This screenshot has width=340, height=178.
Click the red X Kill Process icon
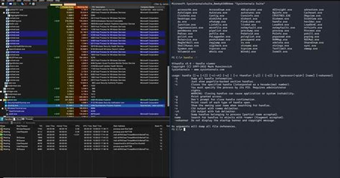coord(26,4)
